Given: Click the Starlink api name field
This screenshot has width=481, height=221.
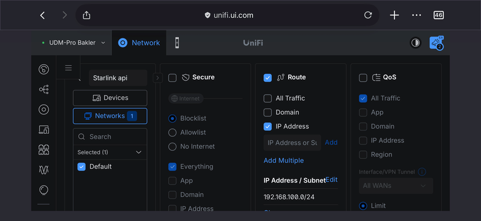Looking at the screenshot, I should click(x=118, y=78).
